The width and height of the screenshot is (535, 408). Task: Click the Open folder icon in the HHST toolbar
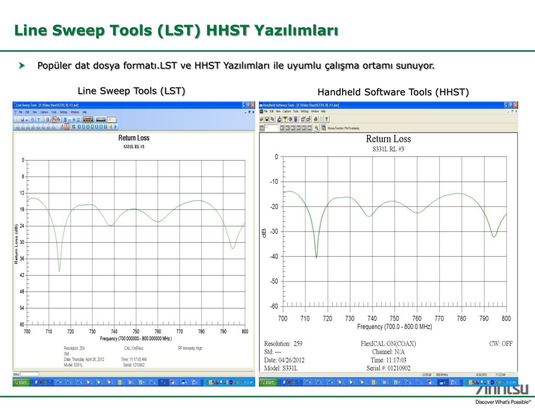[261, 119]
